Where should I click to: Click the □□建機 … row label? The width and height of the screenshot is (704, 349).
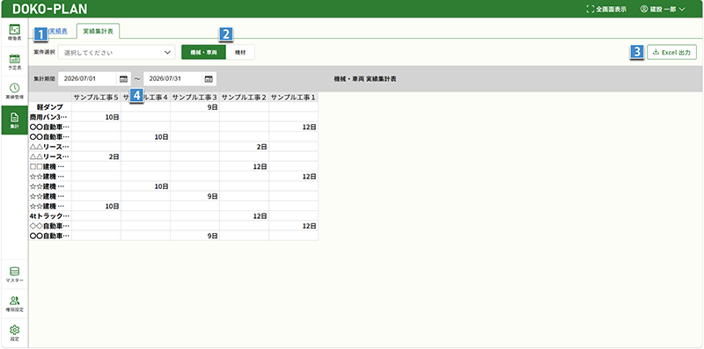pos(49,166)
